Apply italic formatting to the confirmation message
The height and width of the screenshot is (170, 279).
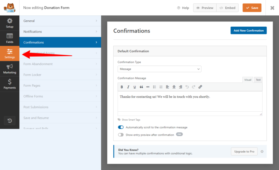coord(128,87)
